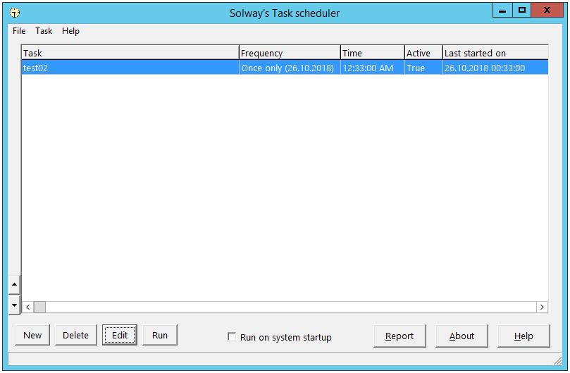Click the up arrow left of list
Screen dimensions: 570x373
coord(13,284)
